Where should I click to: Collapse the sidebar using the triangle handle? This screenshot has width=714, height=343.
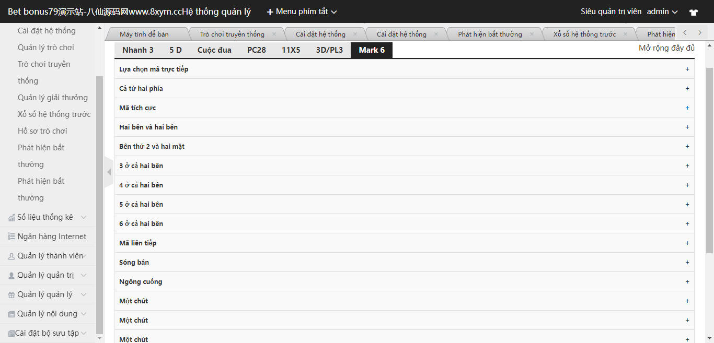point(109,172)
